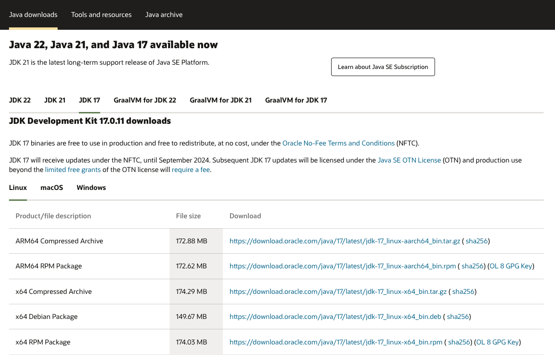Click the x64 Compressed Archive row label
The image size is (555, 361).
coord(54,292)
